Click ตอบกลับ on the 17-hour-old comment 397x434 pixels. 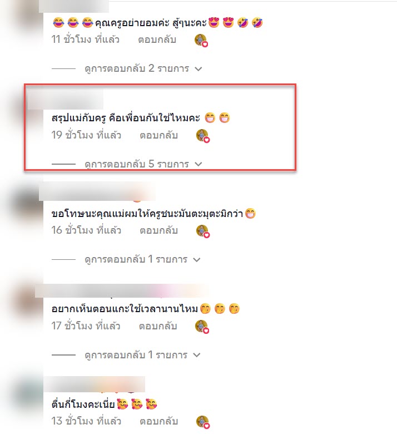[158, 326]
